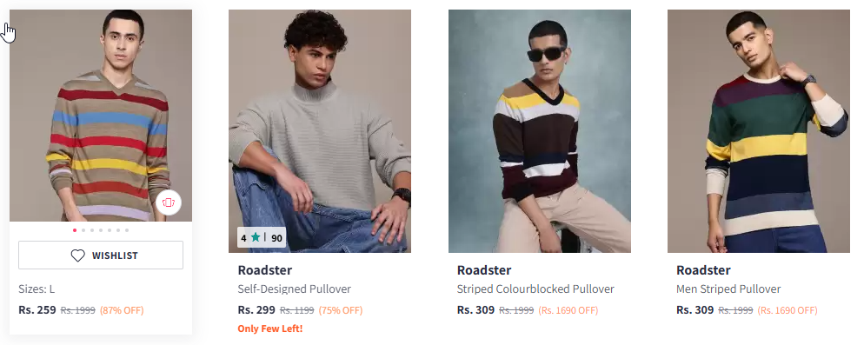This screenshot has height=345, width=864.
Task: Click the Striped Colourblocked Pullover title
Action: point(535,289)
